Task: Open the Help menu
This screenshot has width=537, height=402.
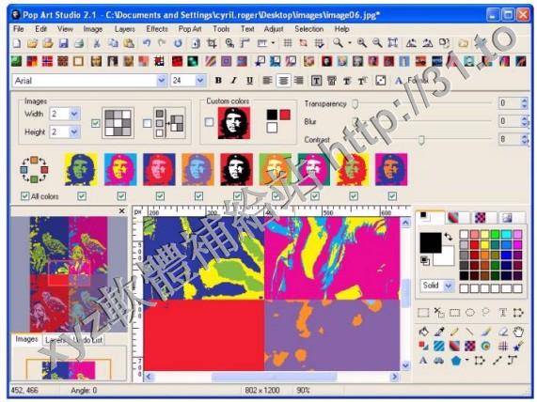Action: [x=341, y=29]
